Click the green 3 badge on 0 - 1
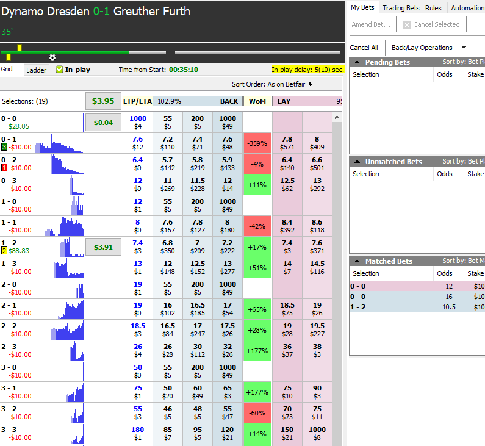Viewport: 485px width, 446px height. click(4, 147)
